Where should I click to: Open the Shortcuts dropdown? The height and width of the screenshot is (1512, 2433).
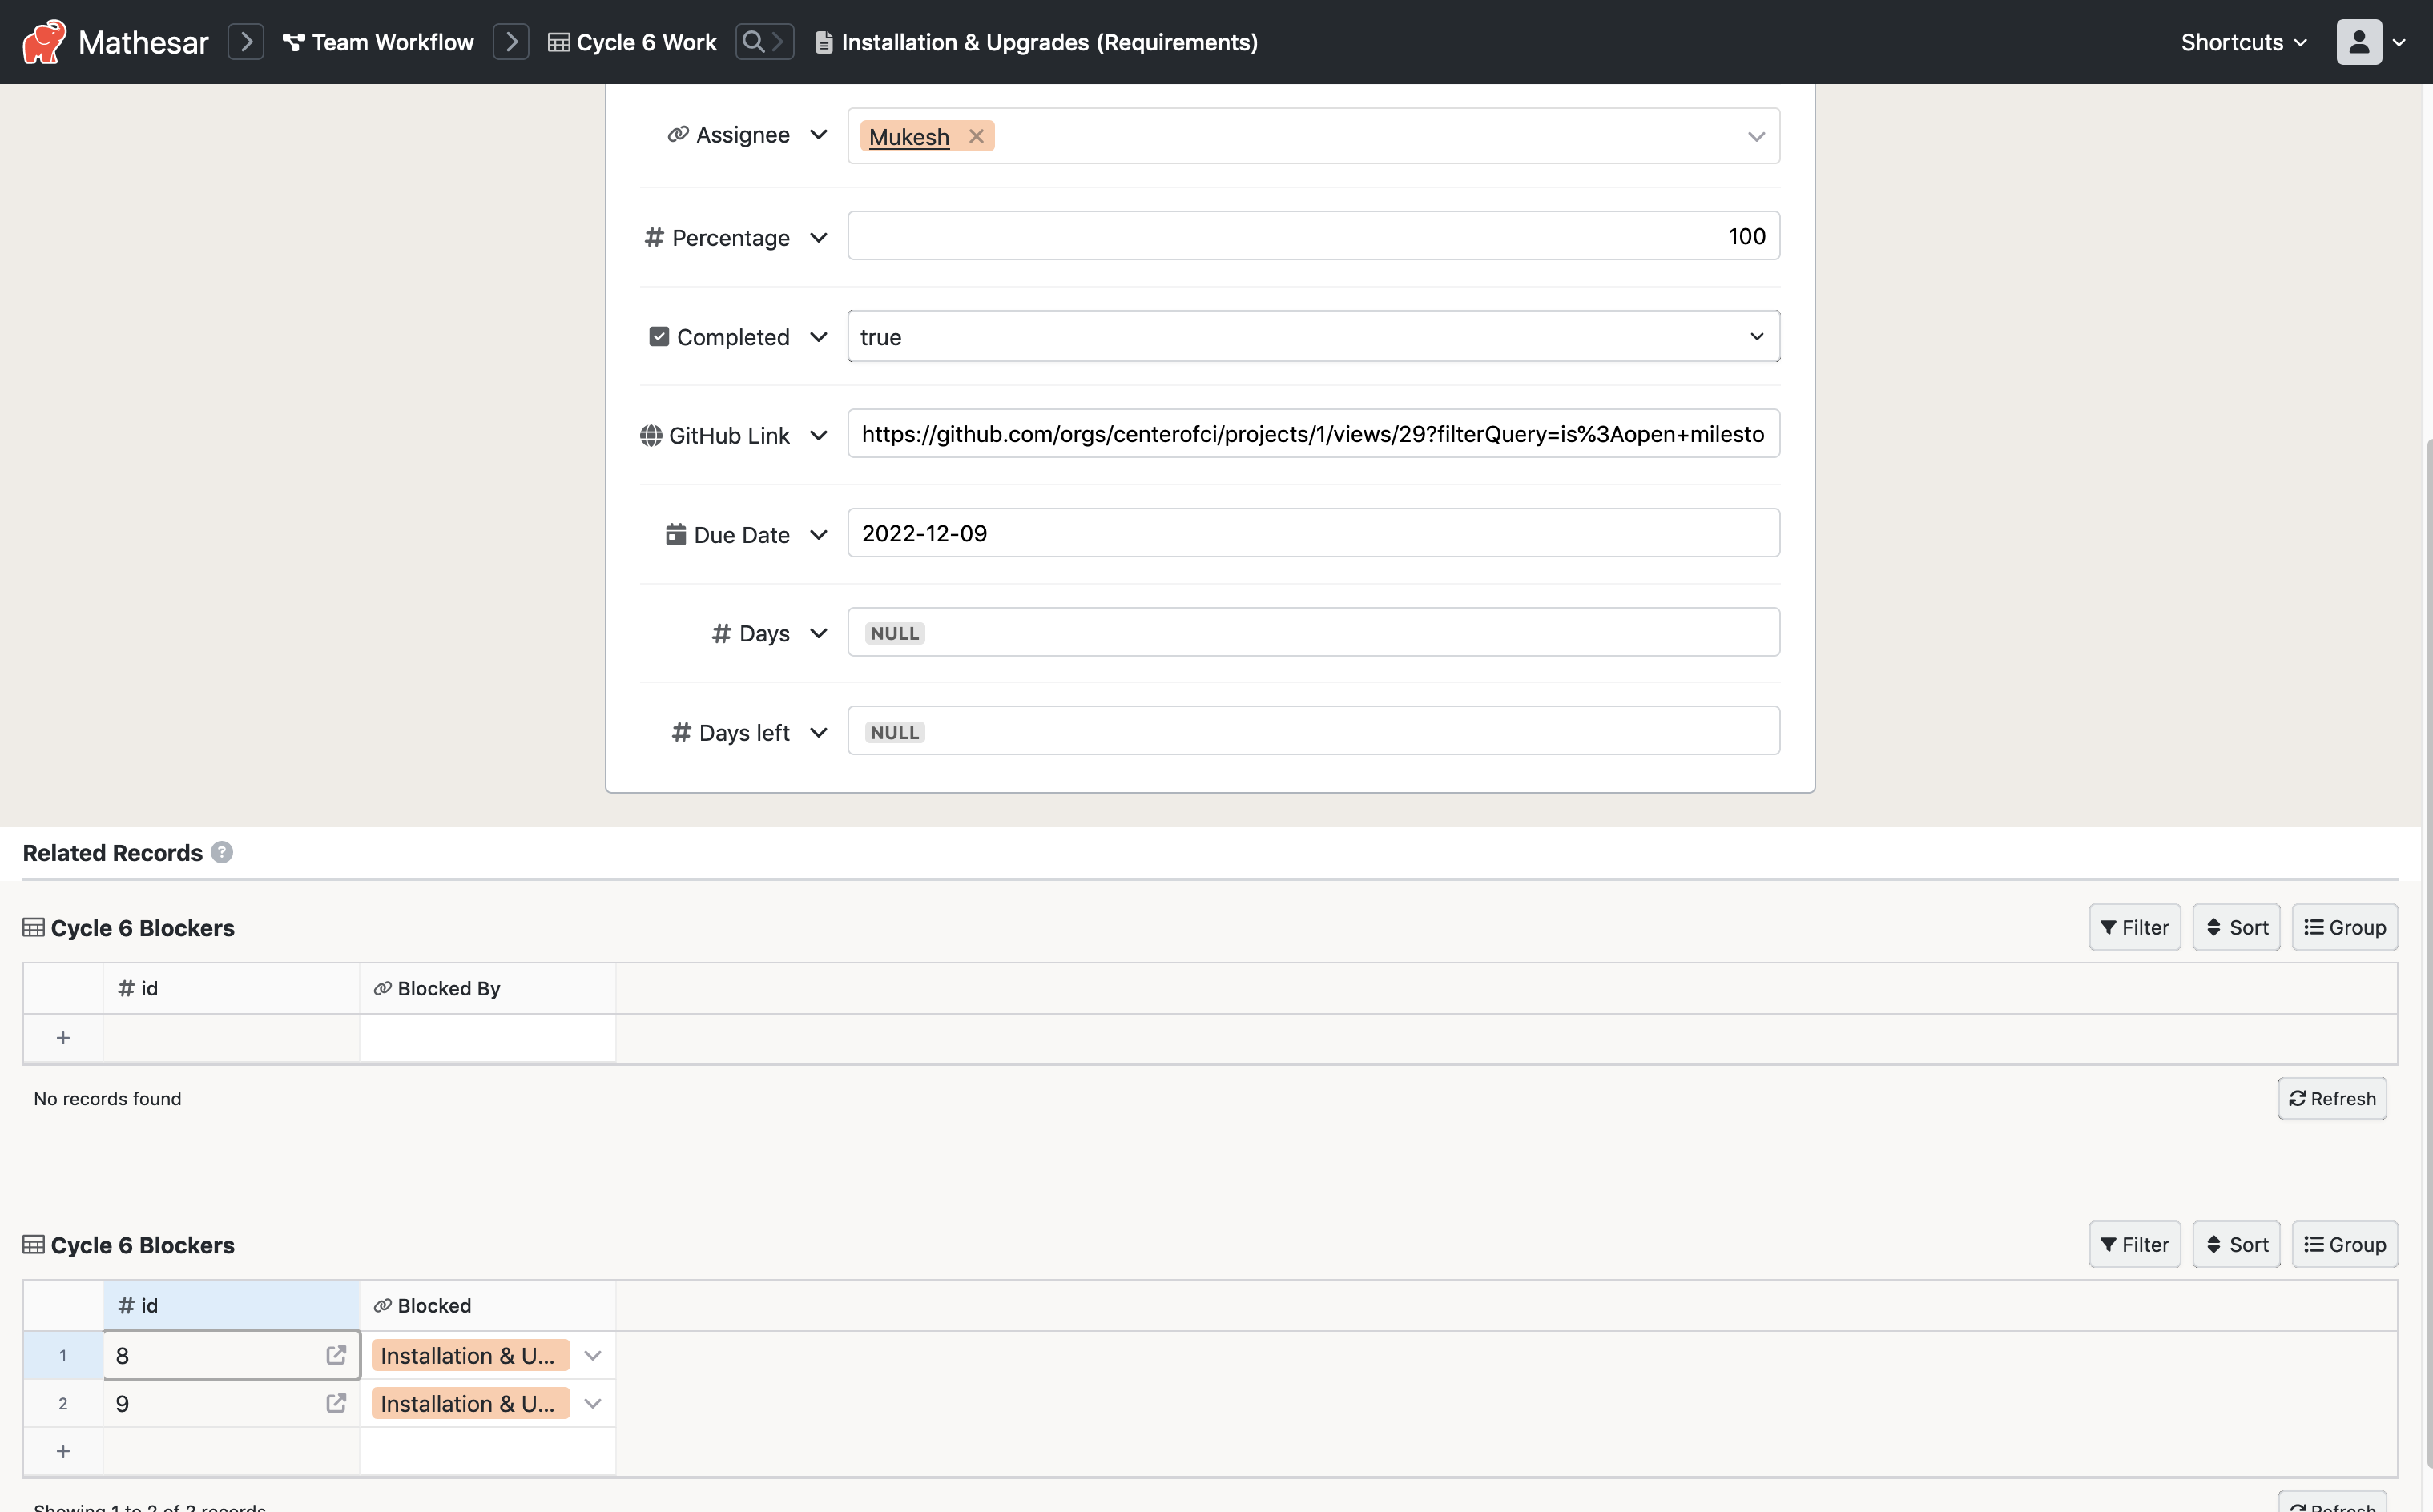point(2241,41)
